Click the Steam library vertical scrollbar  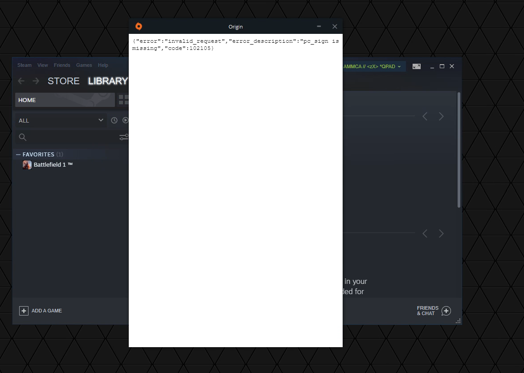[x=459, y=150]
